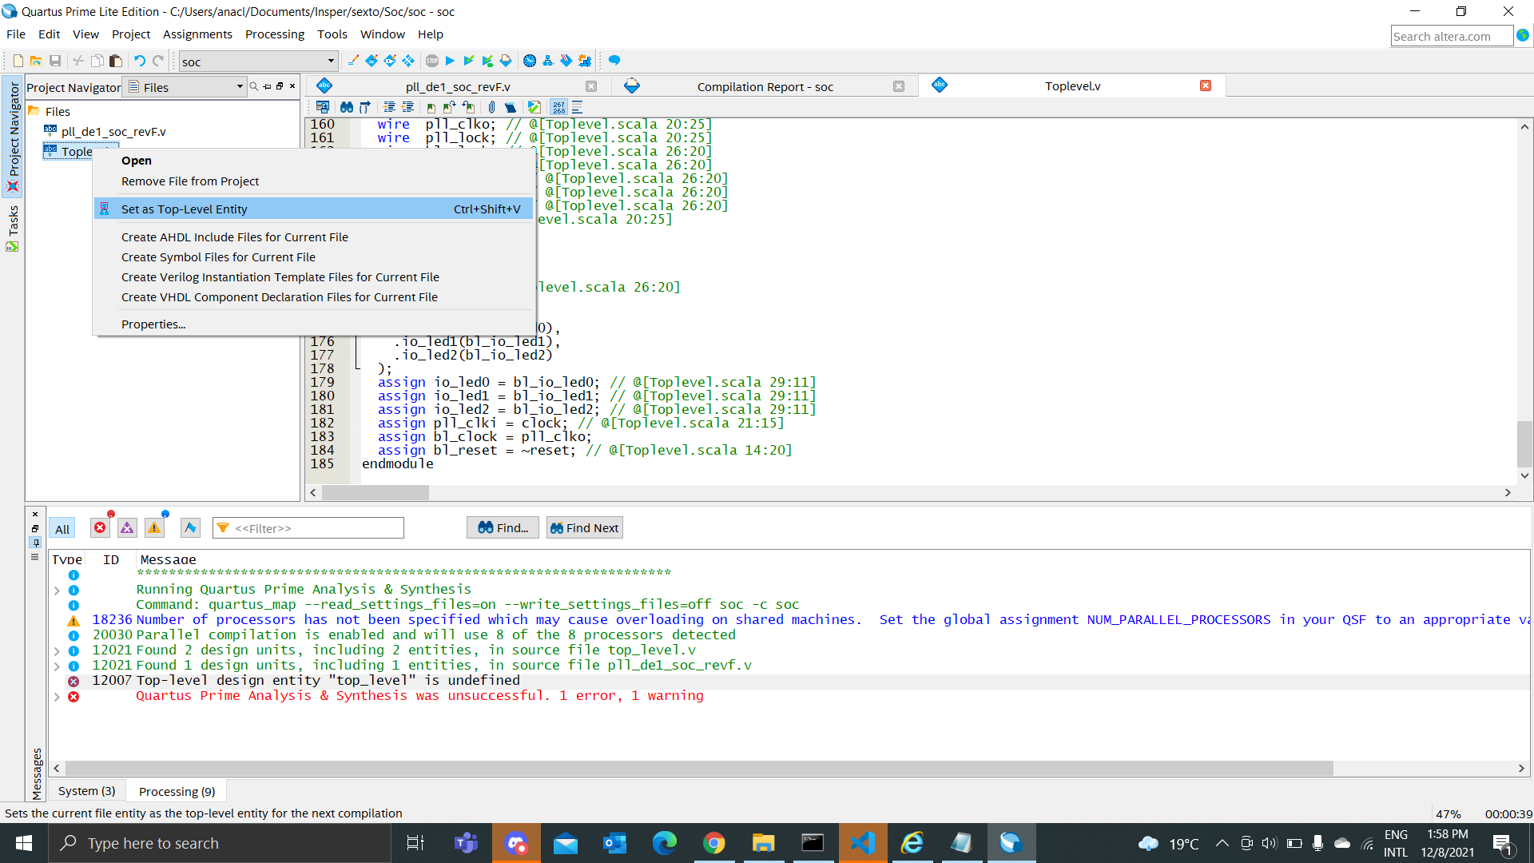Click the Stop Processing icon
This screenshot has height=863, width=1534.
click(x=432, y=61)
